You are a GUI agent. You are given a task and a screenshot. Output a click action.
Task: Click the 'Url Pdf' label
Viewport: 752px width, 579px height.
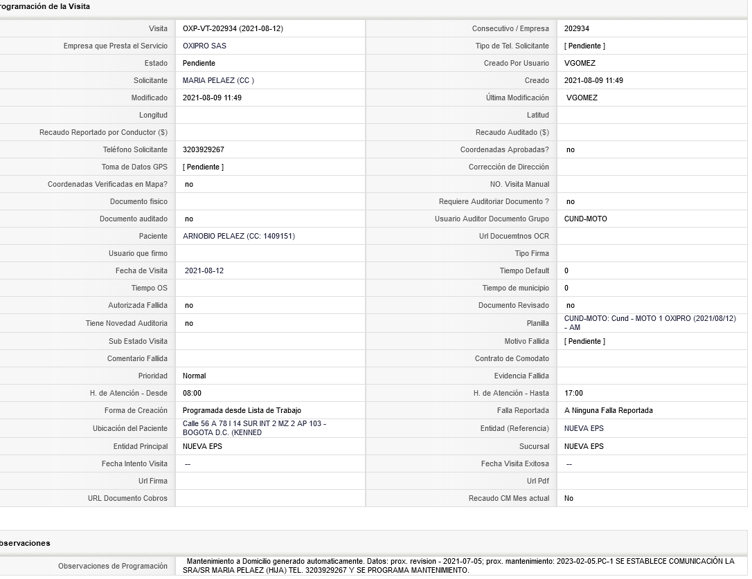point(539,481)
